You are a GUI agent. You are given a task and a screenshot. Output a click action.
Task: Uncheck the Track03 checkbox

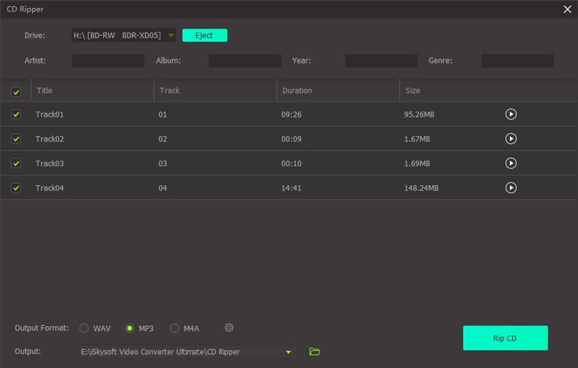click(16, 164)
